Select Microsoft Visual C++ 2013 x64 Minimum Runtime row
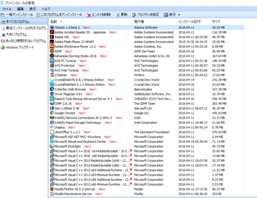The height and width of the screenshot is (198, 257). point(147,175)
